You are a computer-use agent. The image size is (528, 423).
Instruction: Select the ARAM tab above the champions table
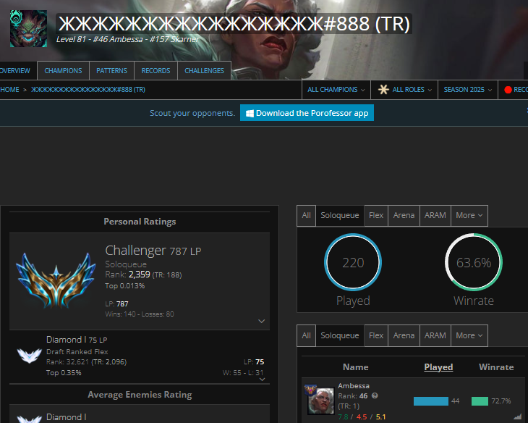click(x=435, y=335)
